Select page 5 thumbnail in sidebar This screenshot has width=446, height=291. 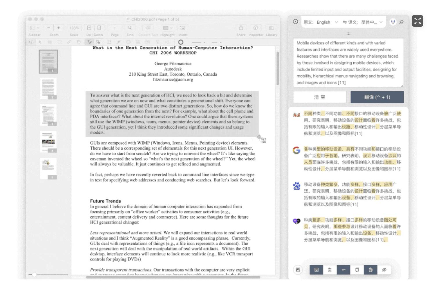pyautogui.click(x=48, y=169)
